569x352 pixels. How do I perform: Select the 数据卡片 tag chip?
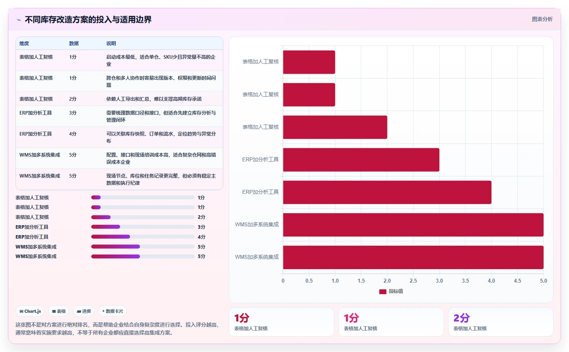[x=113, y=311]
